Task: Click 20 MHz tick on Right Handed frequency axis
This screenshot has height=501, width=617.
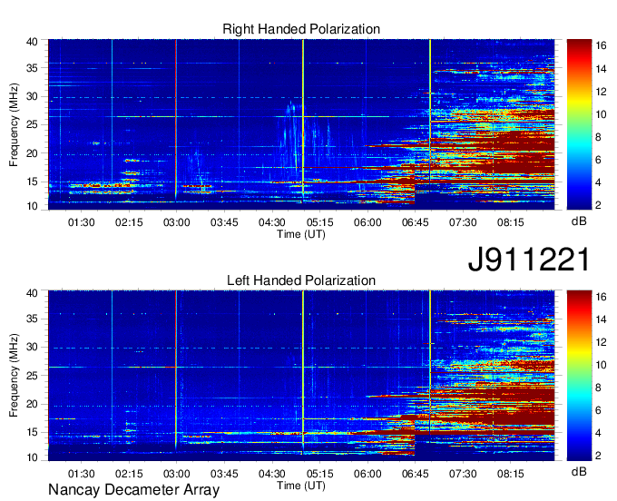Action: 32,153
